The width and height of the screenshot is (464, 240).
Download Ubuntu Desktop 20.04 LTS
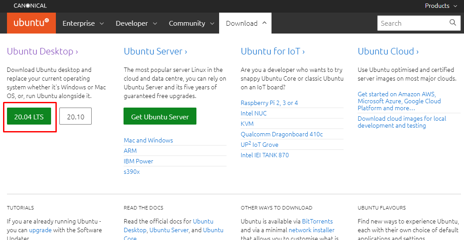tap(29, 116)
